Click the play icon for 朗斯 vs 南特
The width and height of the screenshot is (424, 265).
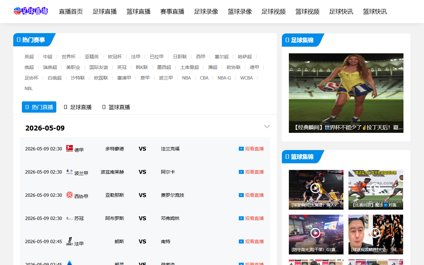[x=241, y=241]
